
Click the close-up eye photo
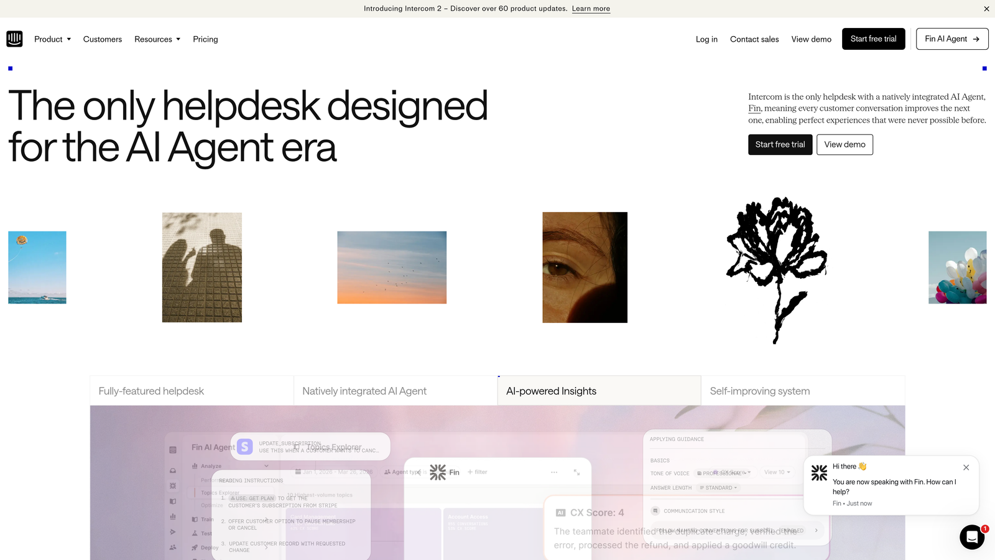[585, 268]
